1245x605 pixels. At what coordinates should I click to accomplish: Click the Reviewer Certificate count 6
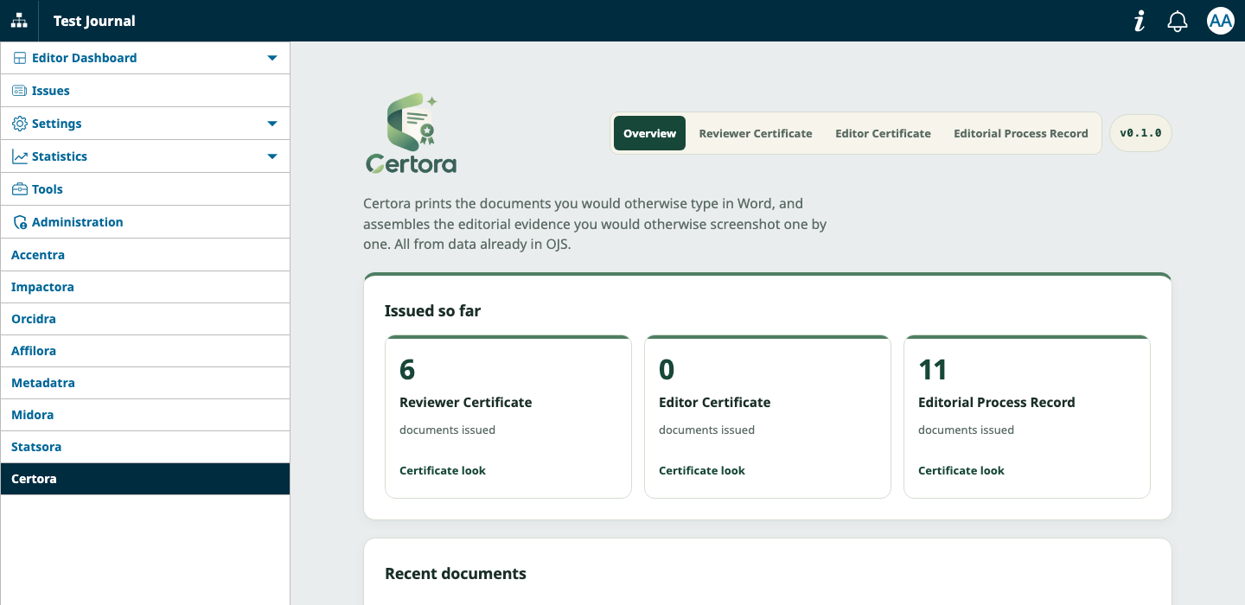407,370
